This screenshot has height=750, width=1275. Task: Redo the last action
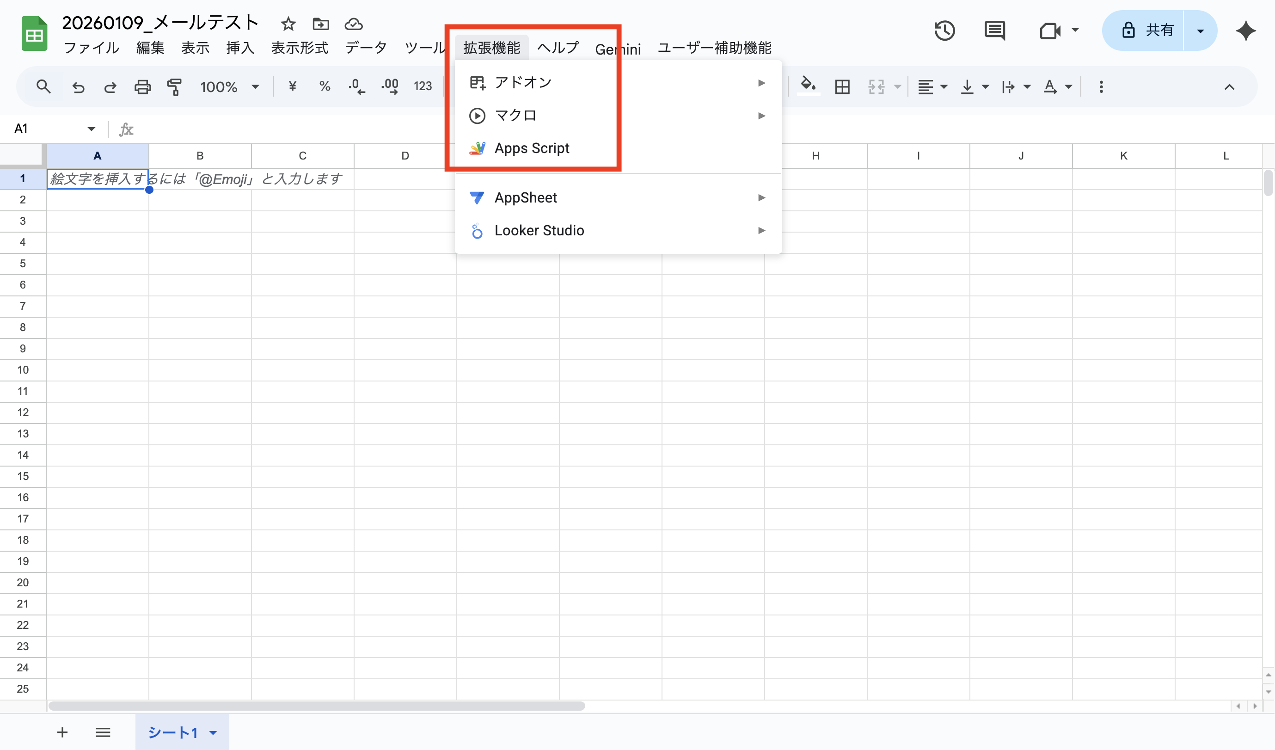click(110, 86)
